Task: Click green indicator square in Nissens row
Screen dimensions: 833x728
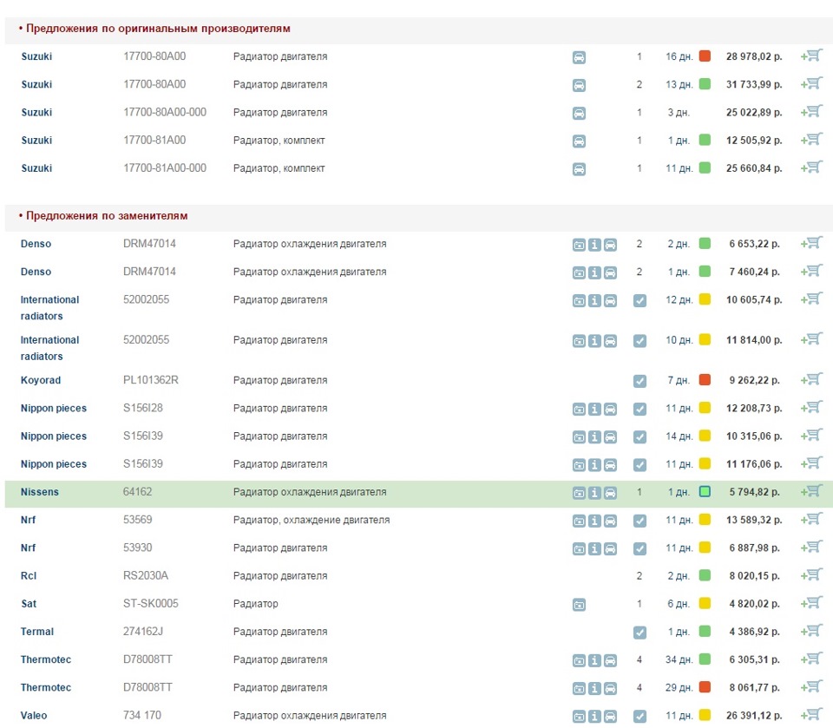Action: click(x=705, y=491)
